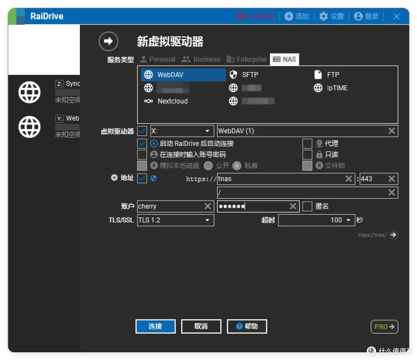Viewport: 417px width, 360px height.
Task: Switch to the Business tab
Action: click(x=201, y=59)
